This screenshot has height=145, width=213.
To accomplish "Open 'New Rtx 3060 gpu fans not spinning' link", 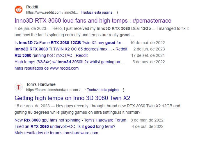I will (x=70, y=120).
